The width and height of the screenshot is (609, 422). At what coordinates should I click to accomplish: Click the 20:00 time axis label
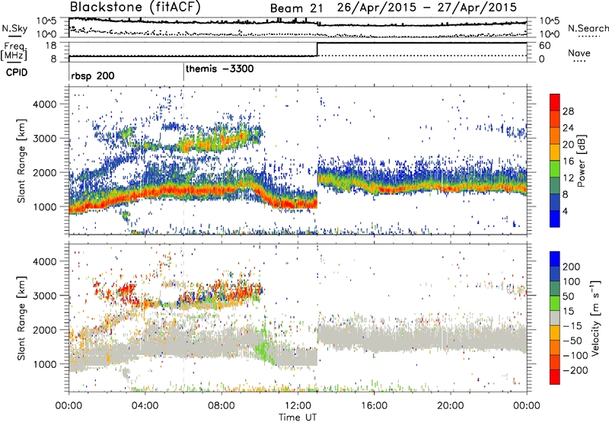tap(450, 405)
